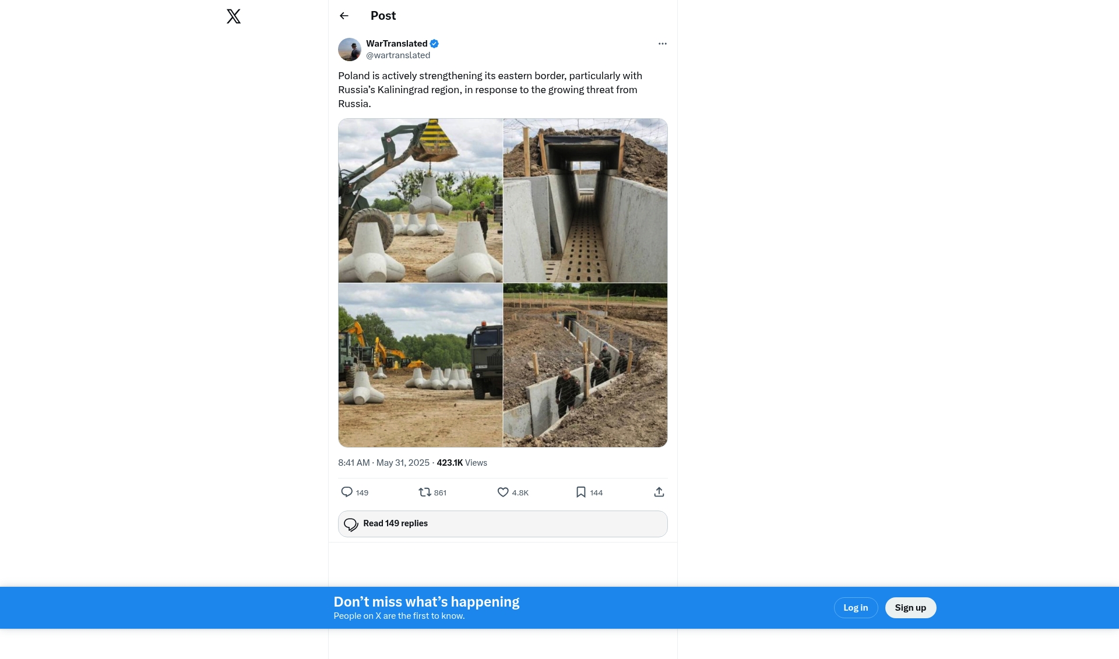The image size is (1119, 659).
Task: Open the three-dot more options menu
Action: 662,44
